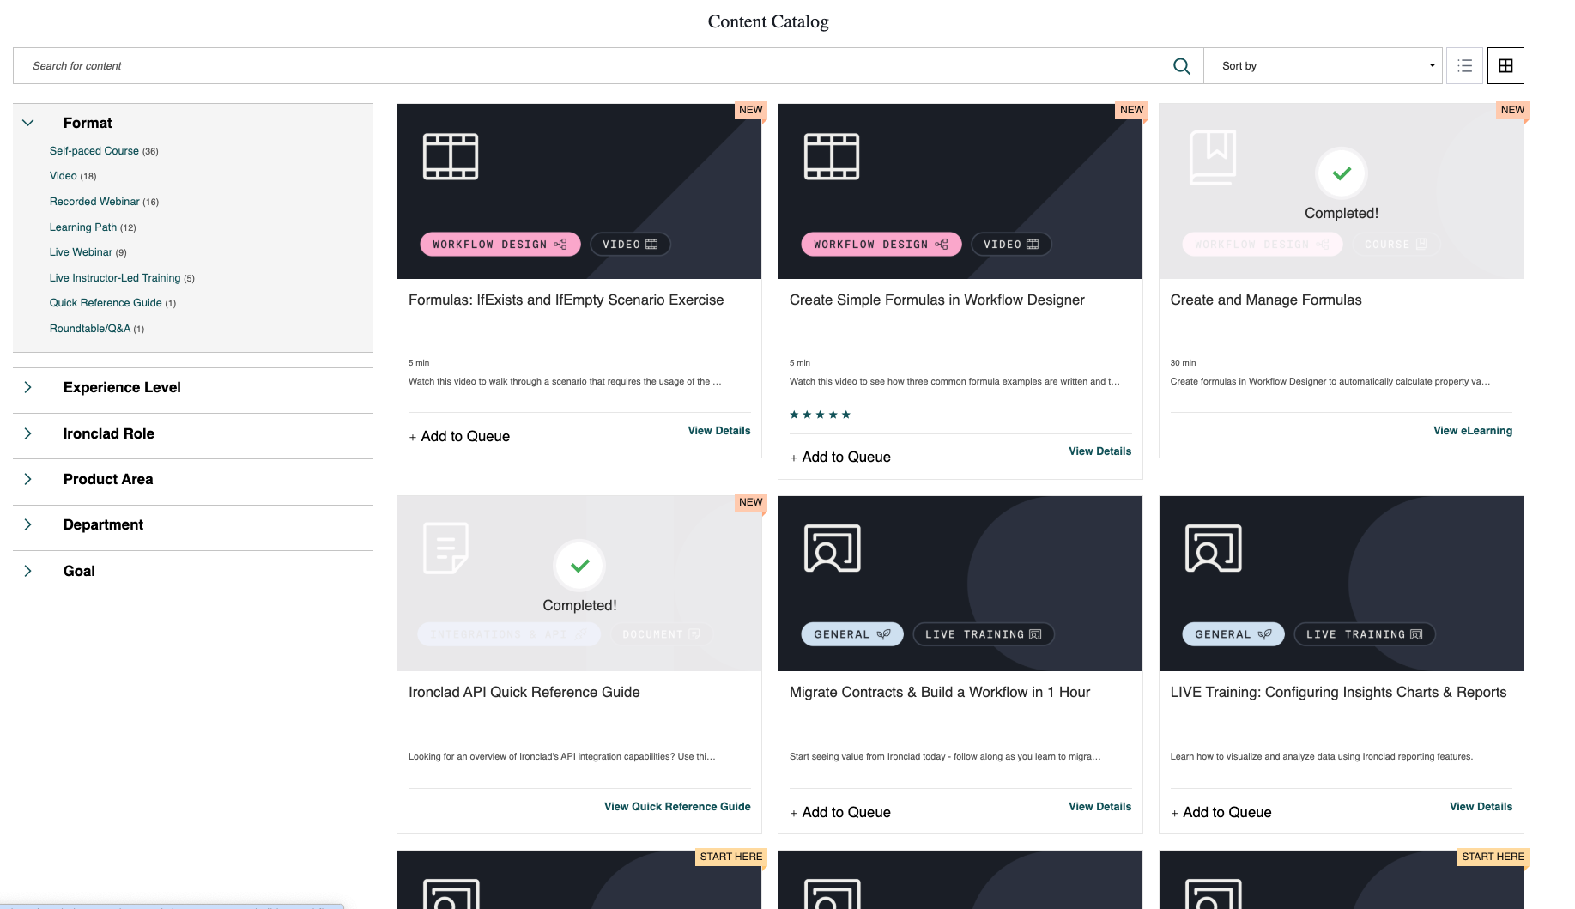Click Live Training tag on Migrate Contracts card
The height and width of the screenshot is (909, 1575).
coord(984,634)
